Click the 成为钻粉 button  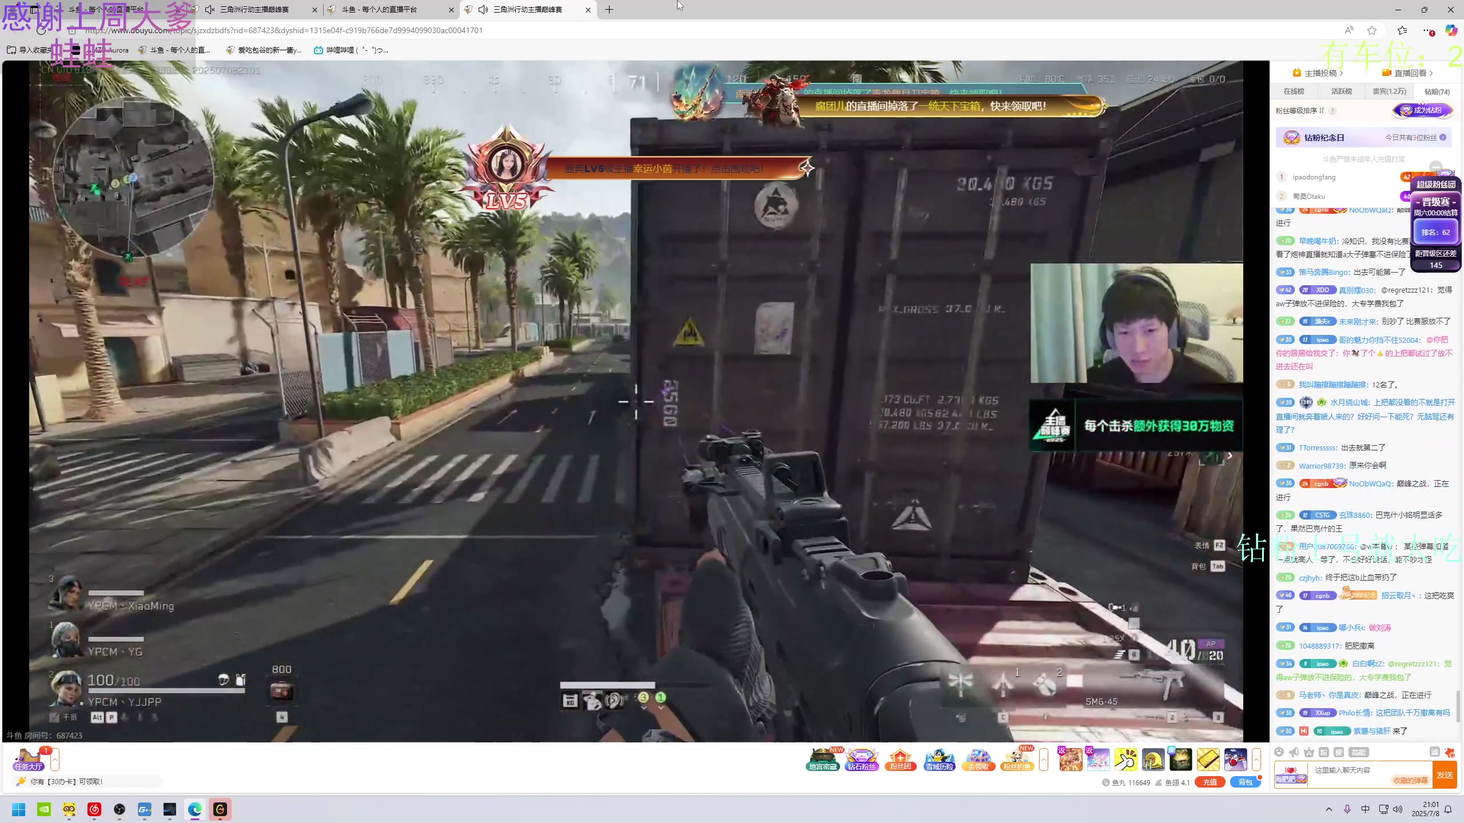pyautogui.click(x=1423, y=110)
